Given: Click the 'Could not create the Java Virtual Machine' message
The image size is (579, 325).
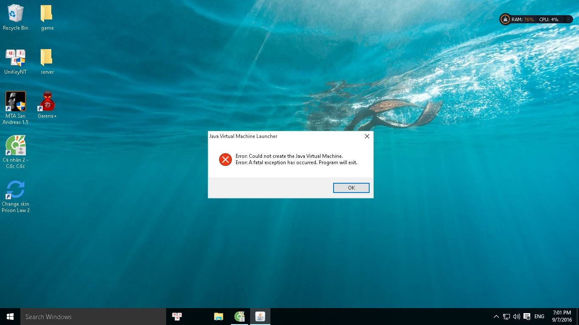Looking at the screenshot, I should click(x=289, y=156).
